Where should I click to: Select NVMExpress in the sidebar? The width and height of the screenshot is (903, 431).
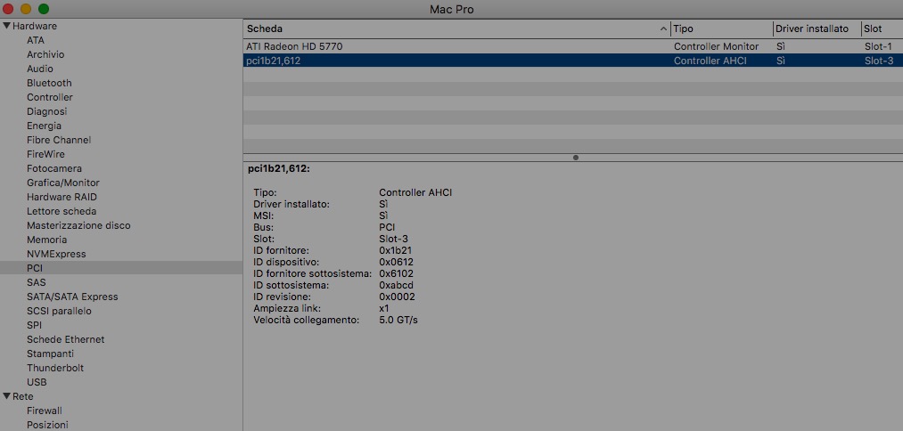click(56, 254)
